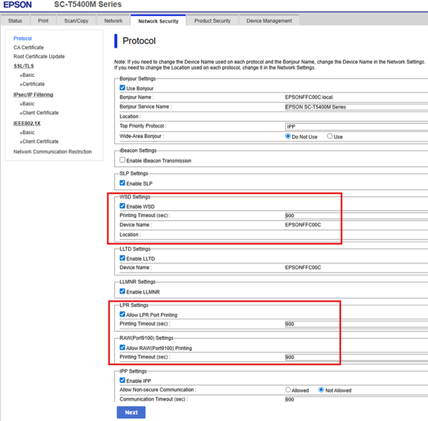Open Certificate under SSL/TLS

[32, 84]
